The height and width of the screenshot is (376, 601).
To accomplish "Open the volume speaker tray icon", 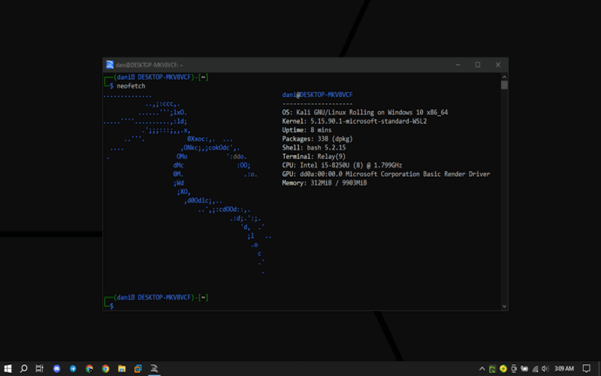I will [x=545, y=368].
